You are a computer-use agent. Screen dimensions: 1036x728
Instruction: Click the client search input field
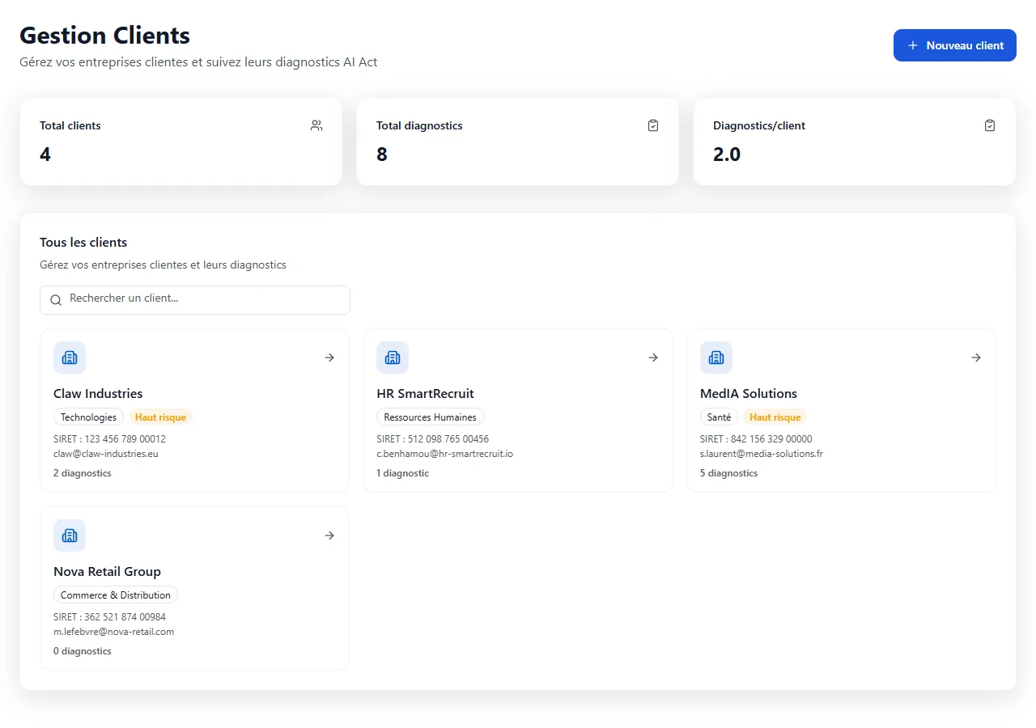(202, 299)
